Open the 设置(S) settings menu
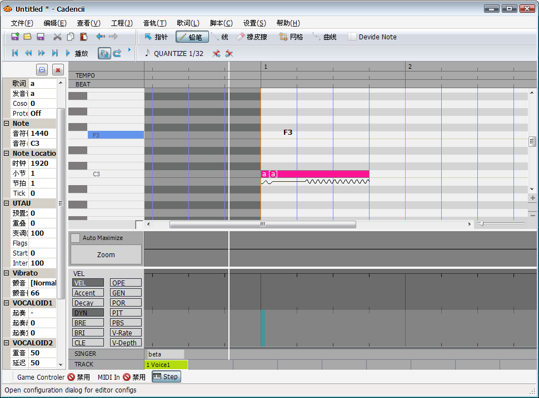This screenshot has width=539, height=398. click(x=254, y=23)
